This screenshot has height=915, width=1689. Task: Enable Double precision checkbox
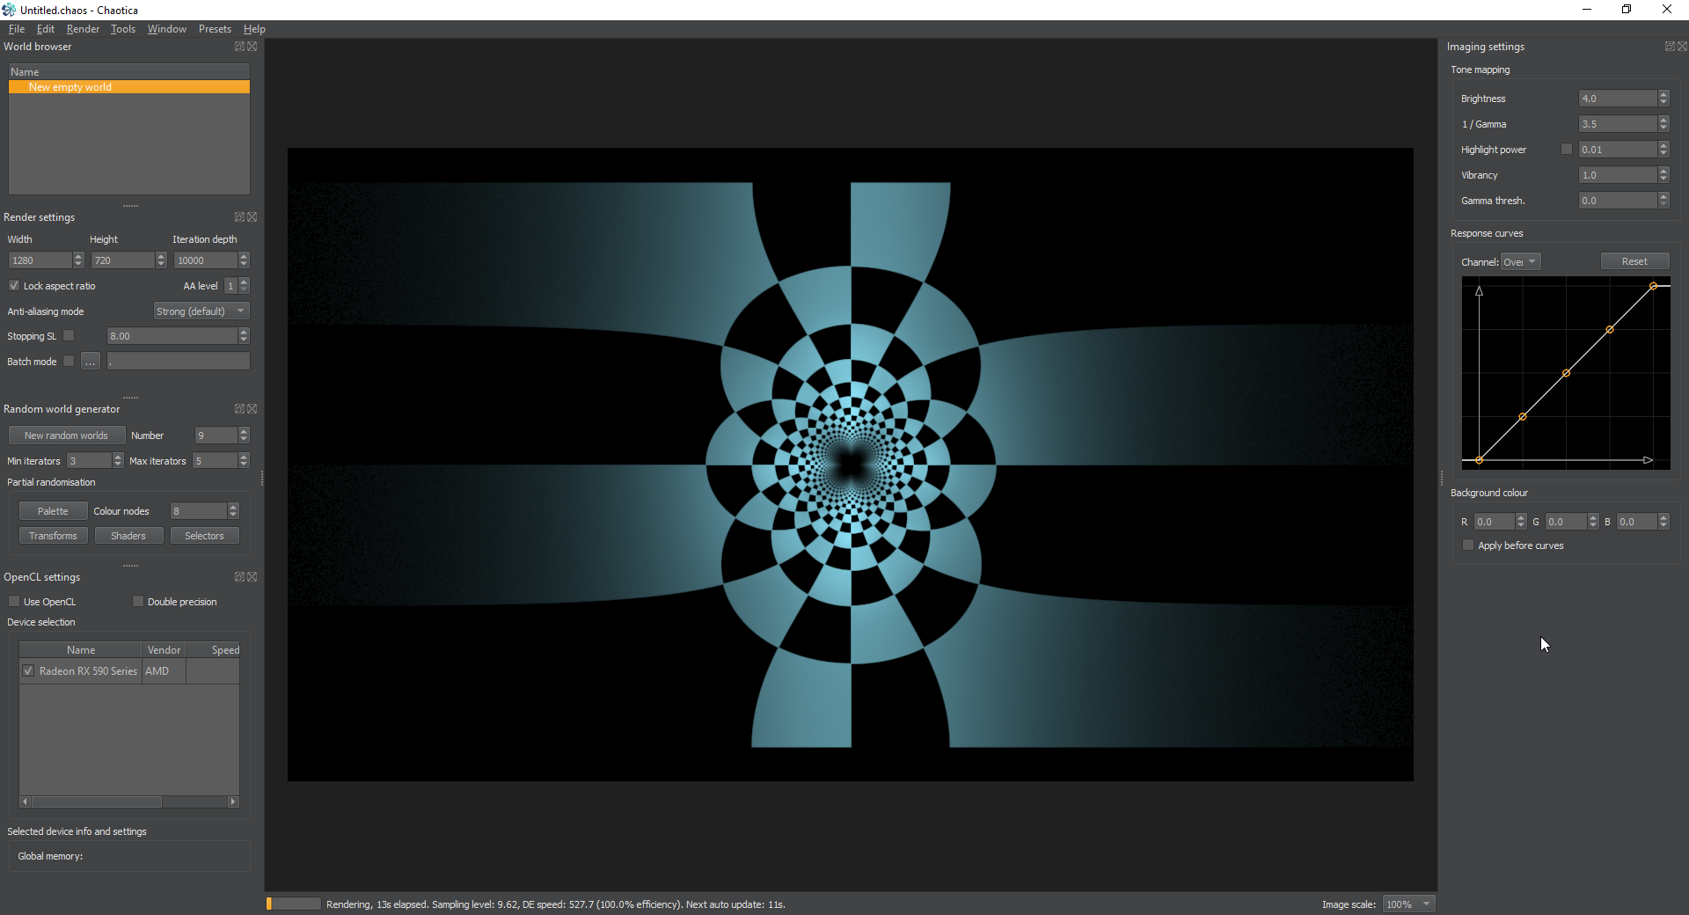(x=138, y=602)
